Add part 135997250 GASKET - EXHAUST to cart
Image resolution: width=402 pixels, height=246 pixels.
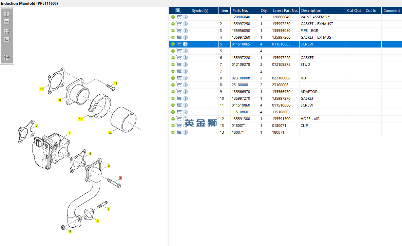[x=179, y=24]
